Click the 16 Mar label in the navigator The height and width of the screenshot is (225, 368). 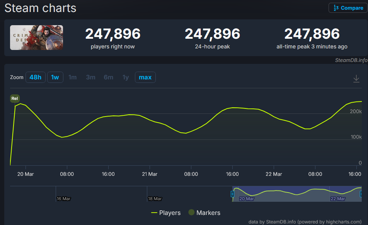click(x=64, y=199)
